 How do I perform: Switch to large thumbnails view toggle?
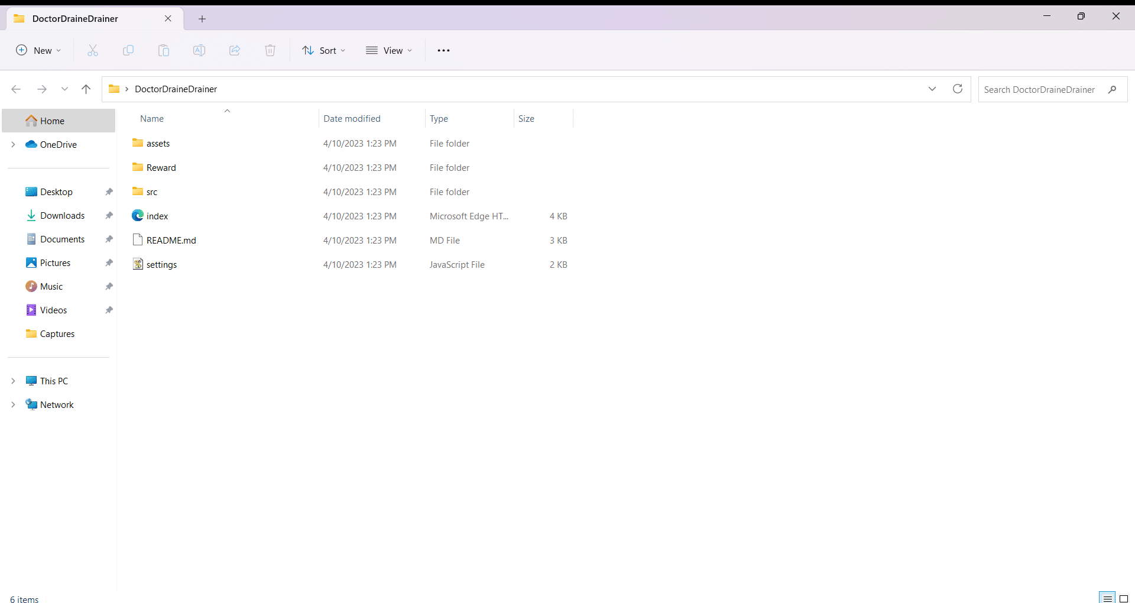coord(1124,598)
